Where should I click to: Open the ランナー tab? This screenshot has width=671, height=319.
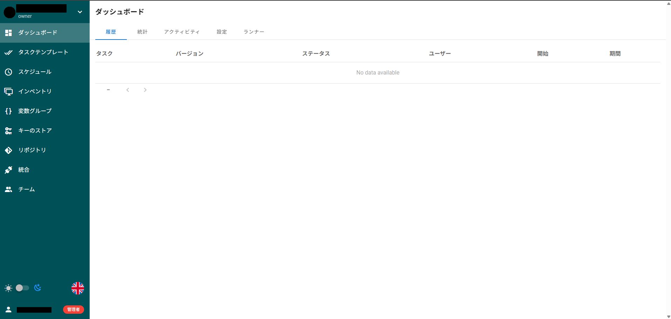[254, 32]
